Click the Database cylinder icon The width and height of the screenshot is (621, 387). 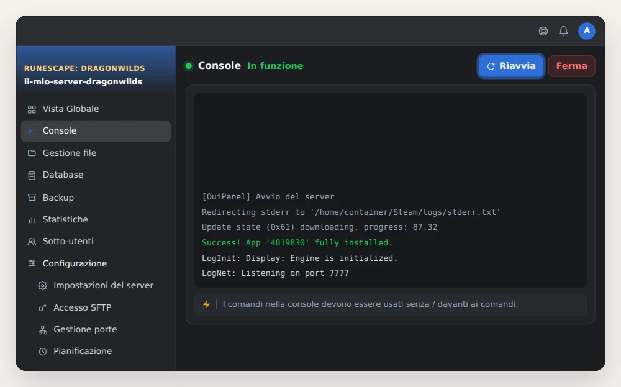[32, 175]
